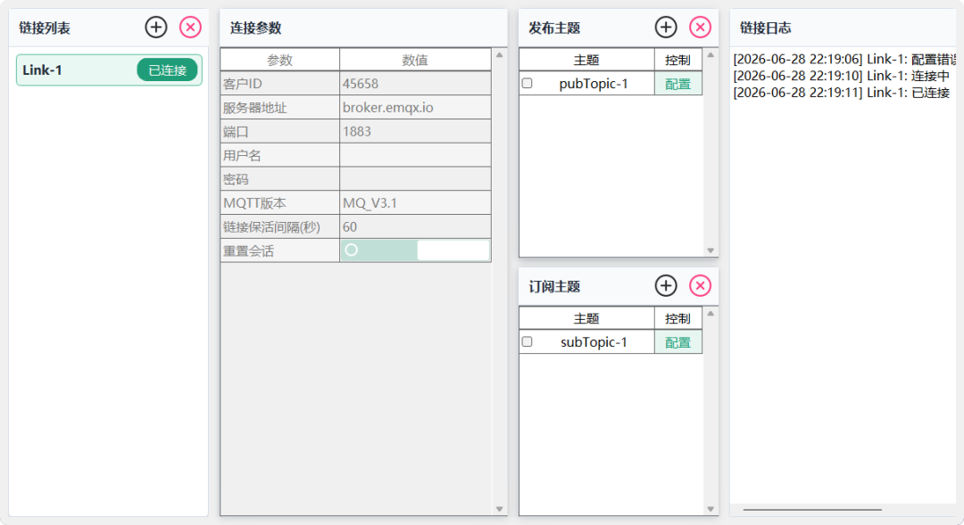This screenshot has height=525, width=964.
Task: Check the subTopic-1 checkbox
Action: (527, 341)
